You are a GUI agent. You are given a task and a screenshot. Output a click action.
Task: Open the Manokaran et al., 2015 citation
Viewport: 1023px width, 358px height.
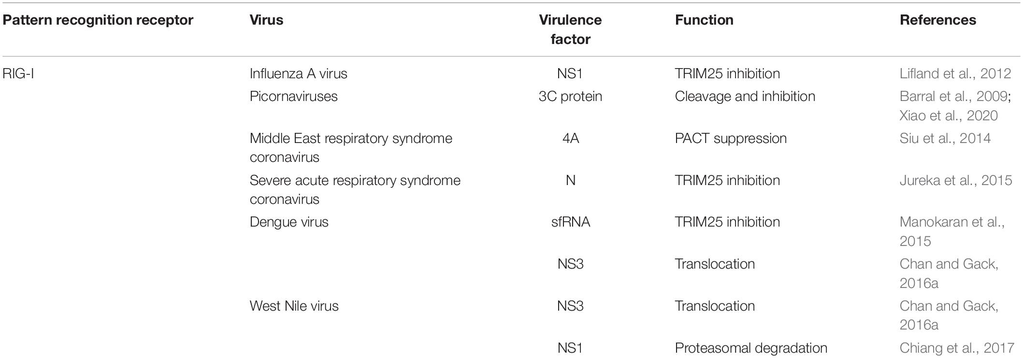(x=952, y=231)
